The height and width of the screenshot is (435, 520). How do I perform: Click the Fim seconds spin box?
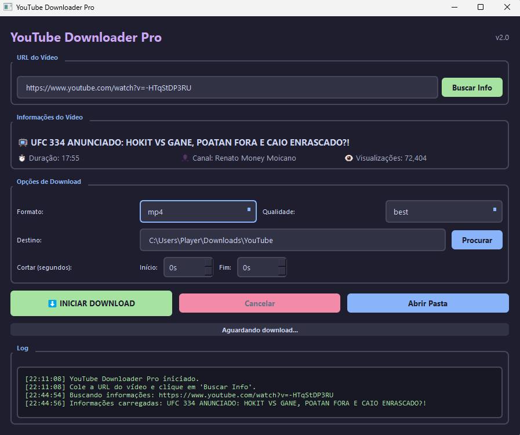point(261,267)
